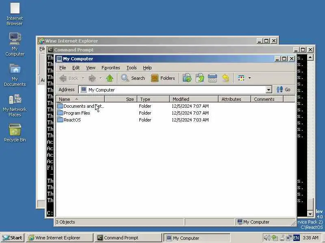Click the EN language indicator
The height and width of the screenshot is (243, 325).
[296, 238]
